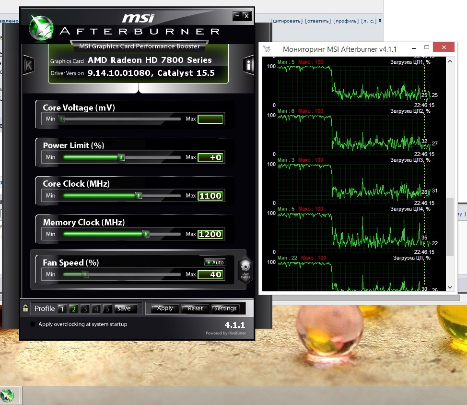Image resolution: width=467 pixels, height=405 pixels.
Task: Minimize the monitoring window
Action: point(414,48)
